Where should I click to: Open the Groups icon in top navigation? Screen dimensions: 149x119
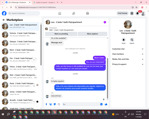click(x=88, y=13)
